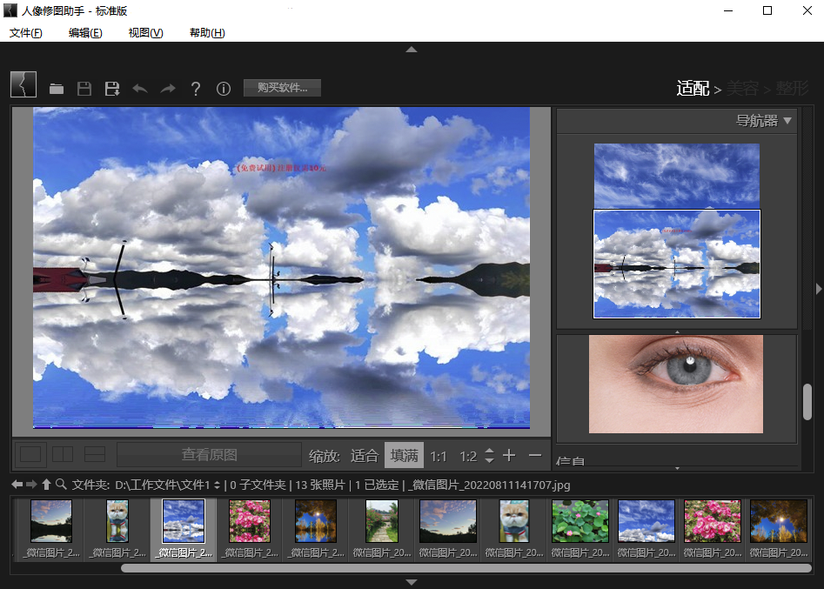
Task: Open the 视图 menu
Action: coord(145,33)
